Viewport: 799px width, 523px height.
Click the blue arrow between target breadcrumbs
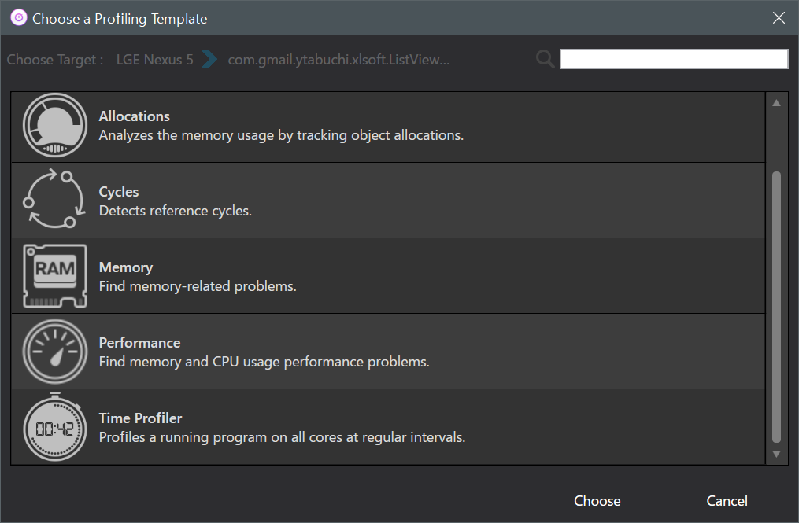[209, 59]
